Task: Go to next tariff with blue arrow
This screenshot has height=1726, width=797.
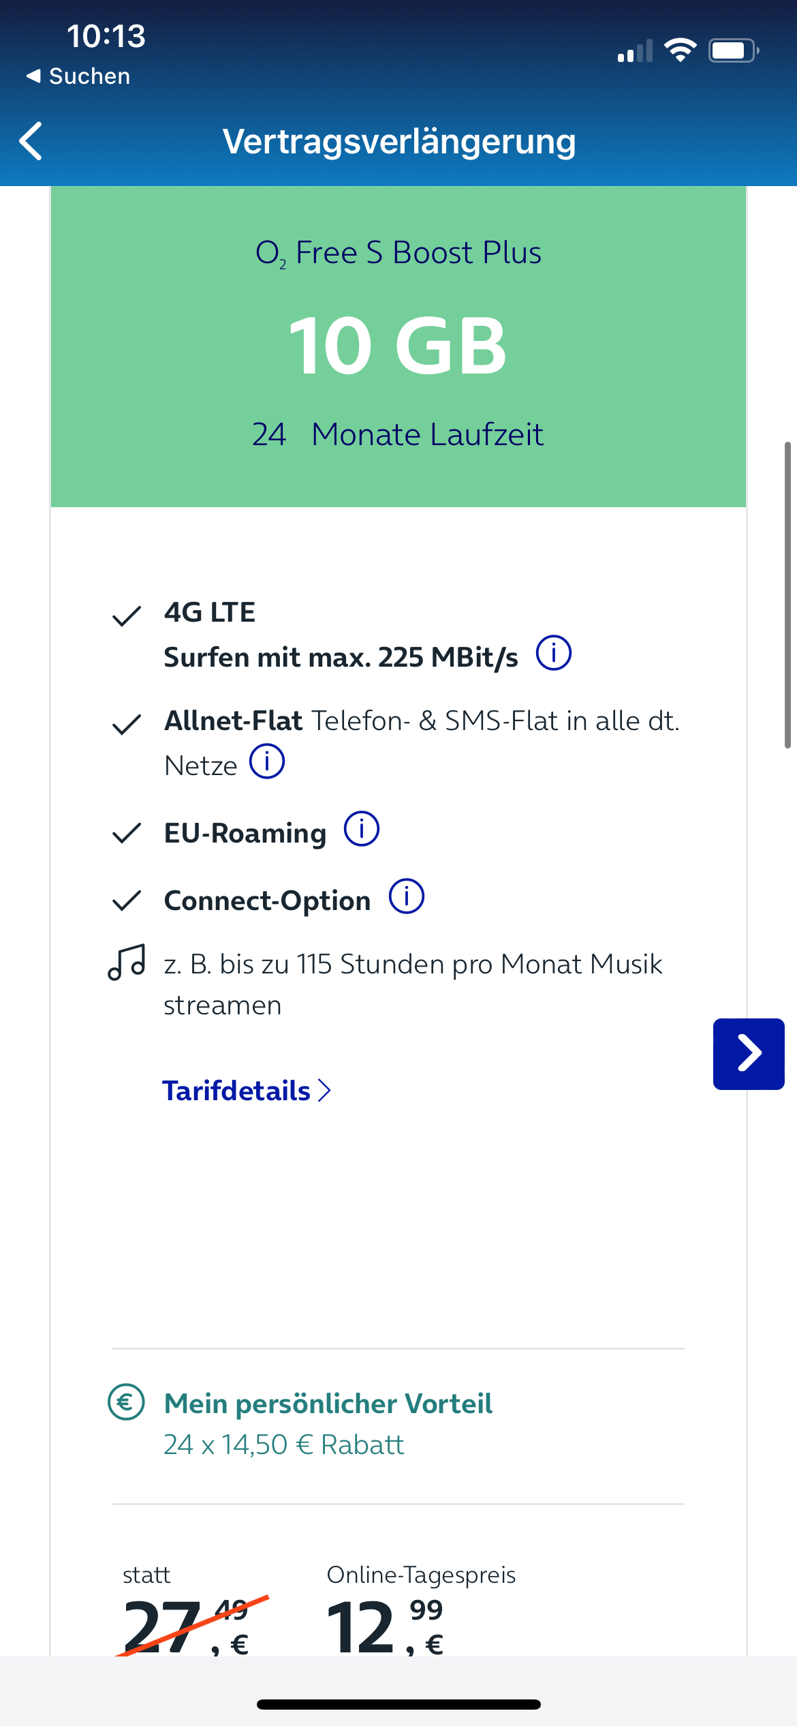Action: pyautogui.click(x=749, y=1054)
